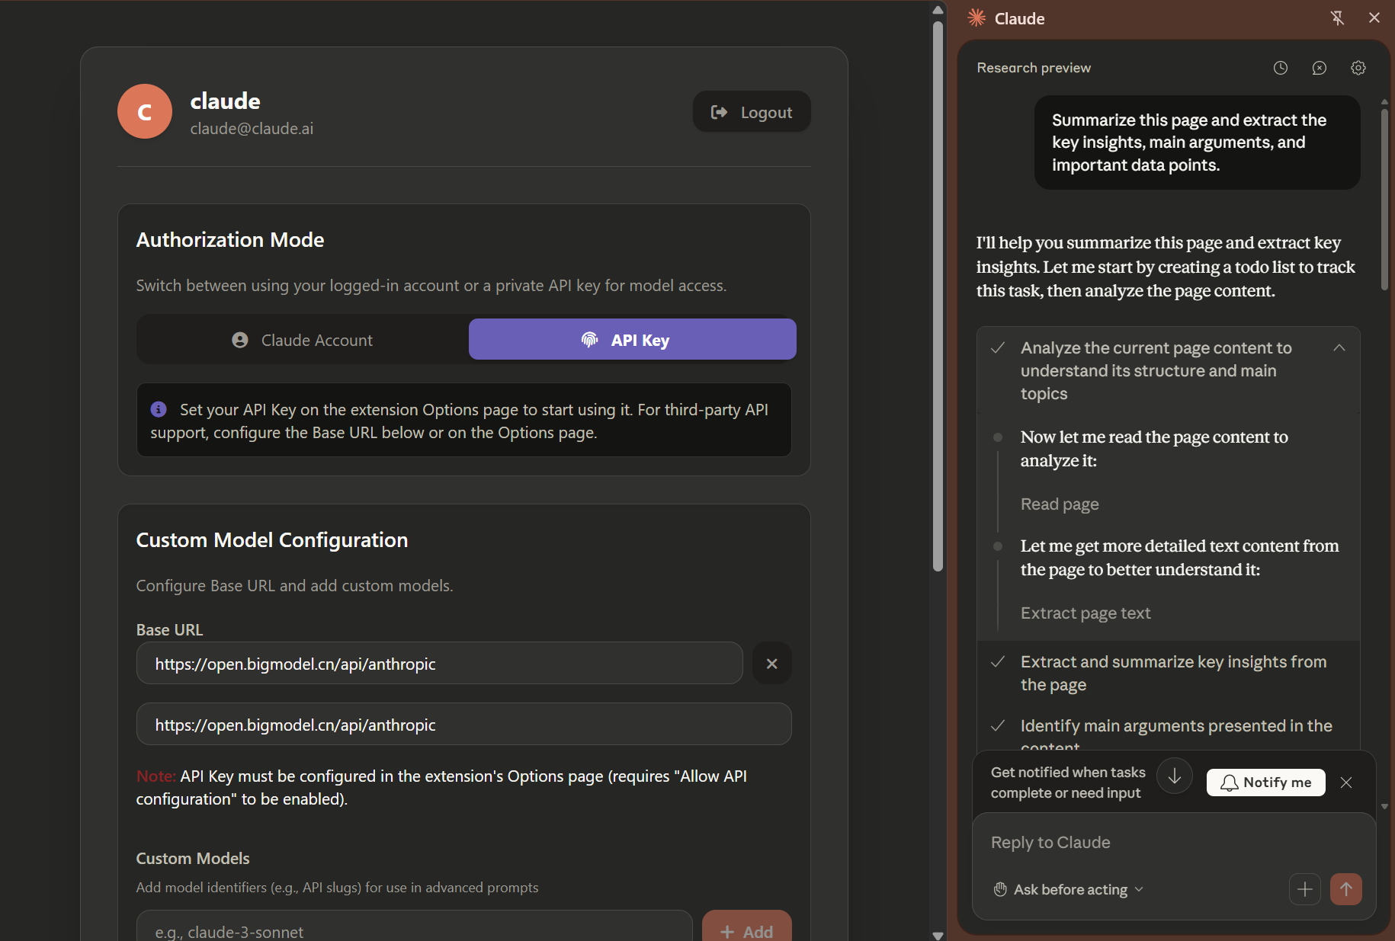Open chat history clock icon

1281,68
